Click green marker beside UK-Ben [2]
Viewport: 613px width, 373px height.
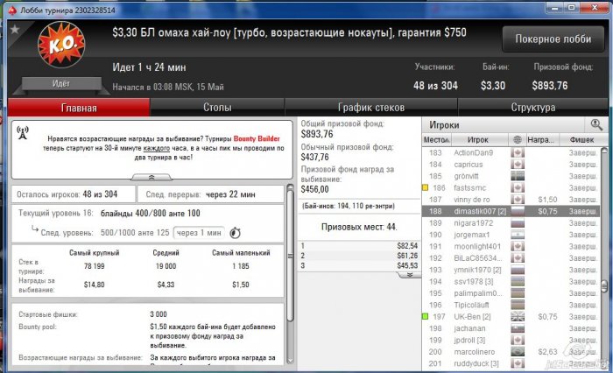(425, 316)
